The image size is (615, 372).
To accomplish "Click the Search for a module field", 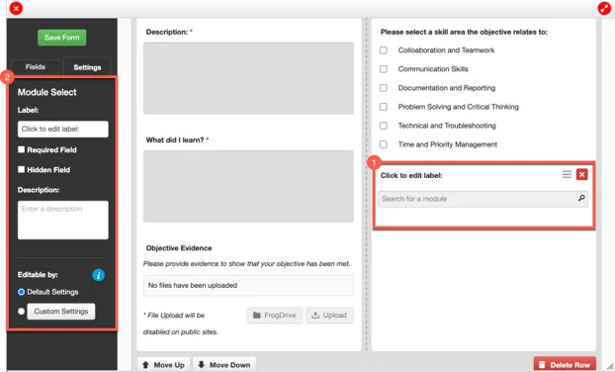I will pos(483,199).
